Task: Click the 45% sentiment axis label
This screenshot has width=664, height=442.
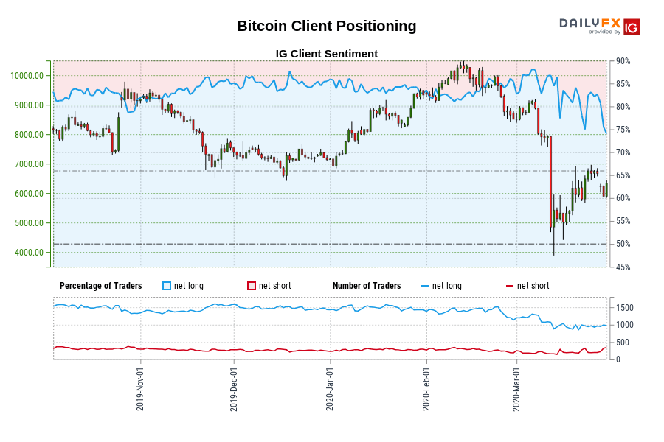Action: tap(623, 267)
